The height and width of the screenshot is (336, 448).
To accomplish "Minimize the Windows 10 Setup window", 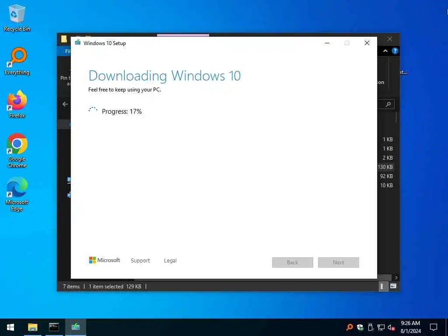I will (327, 43).
